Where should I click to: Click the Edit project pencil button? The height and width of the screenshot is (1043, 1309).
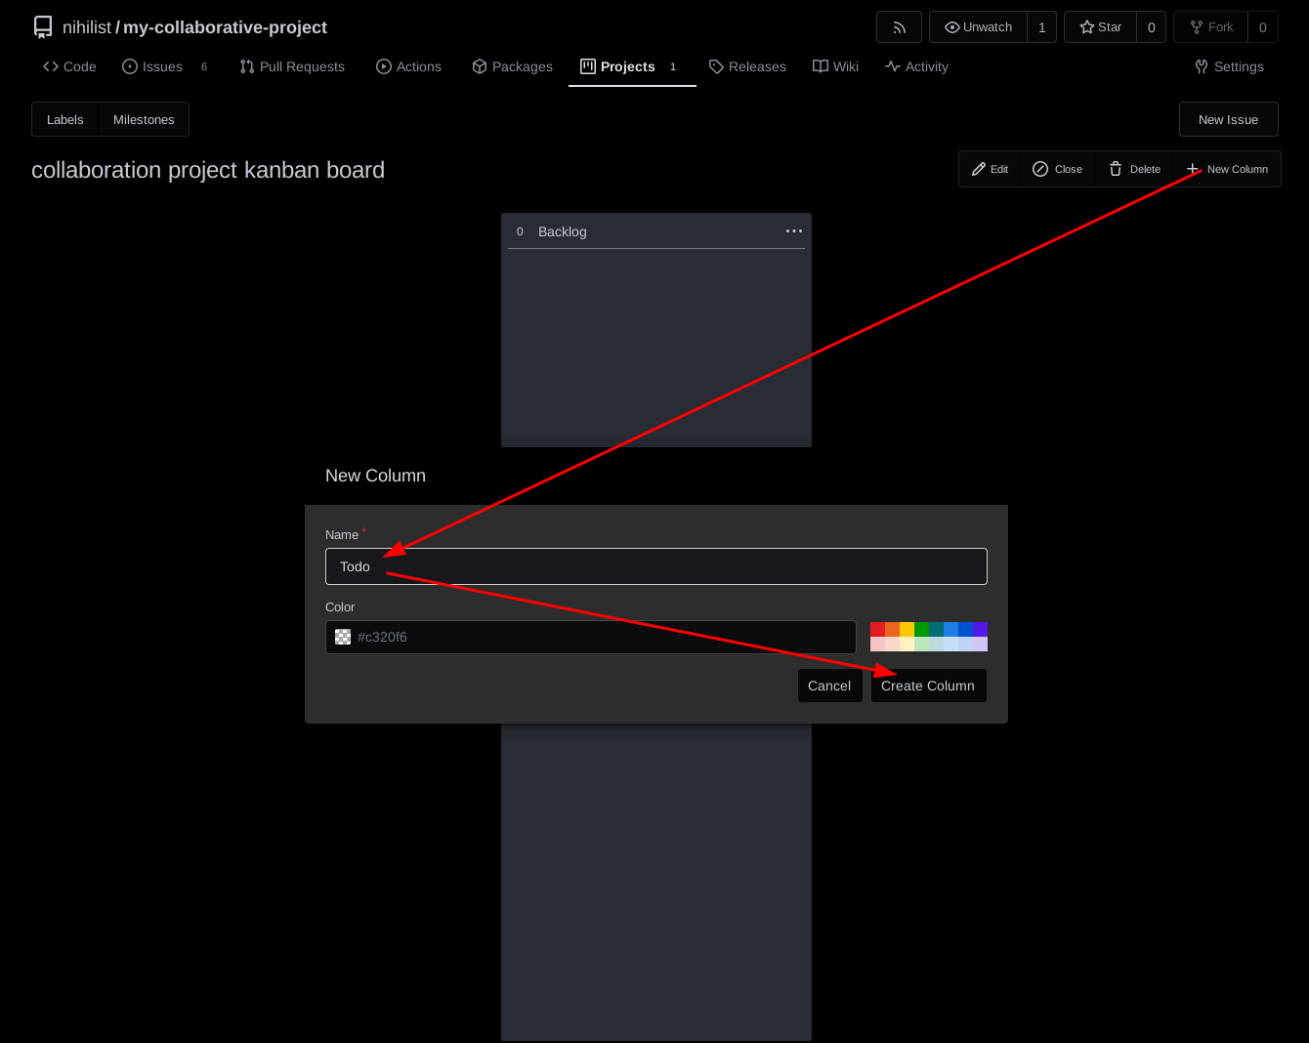tap(990, 169)
